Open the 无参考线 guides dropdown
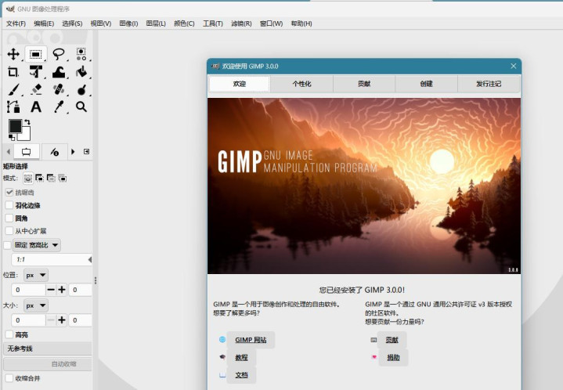Screen dimensions: 563x390 coord(48,348)
